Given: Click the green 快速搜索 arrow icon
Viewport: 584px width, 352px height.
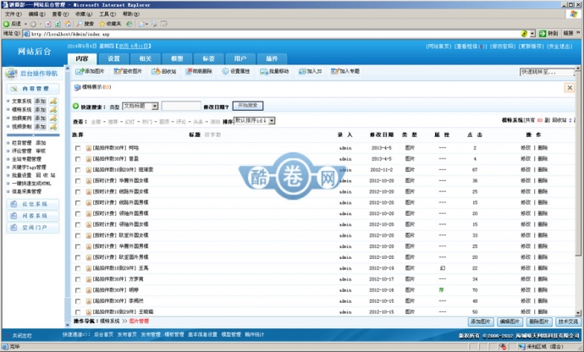Looking at the screenshot, I should (75, 106).
